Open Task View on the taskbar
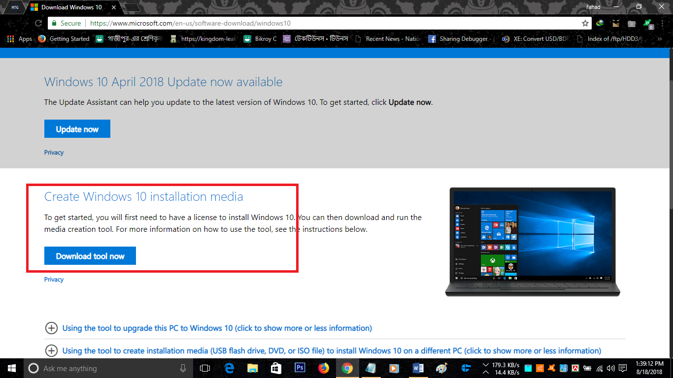This screenshot has height=378, width=673. (205, 368)
